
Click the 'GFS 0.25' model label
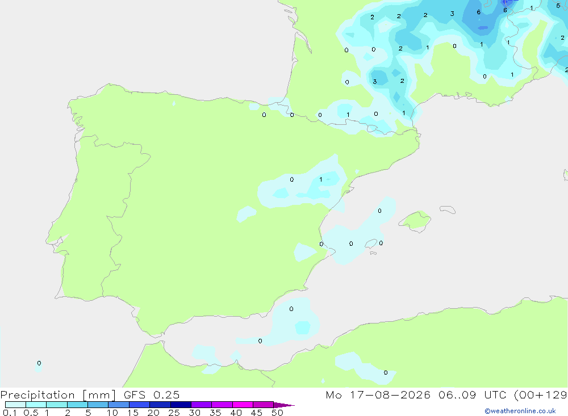tap(152, 395)
